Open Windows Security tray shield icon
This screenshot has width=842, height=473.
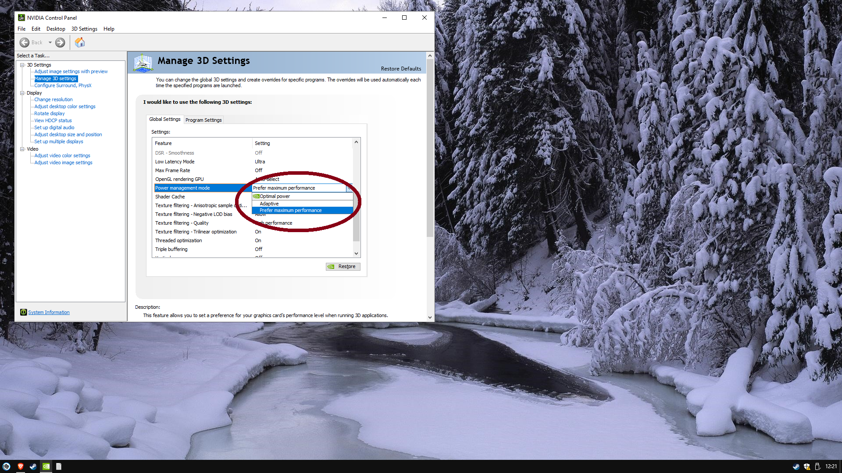pos(806,466)
